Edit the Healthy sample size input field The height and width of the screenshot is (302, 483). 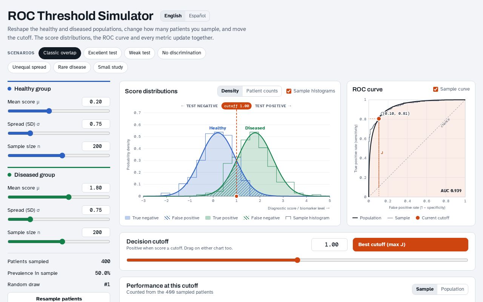coord(96,146)
